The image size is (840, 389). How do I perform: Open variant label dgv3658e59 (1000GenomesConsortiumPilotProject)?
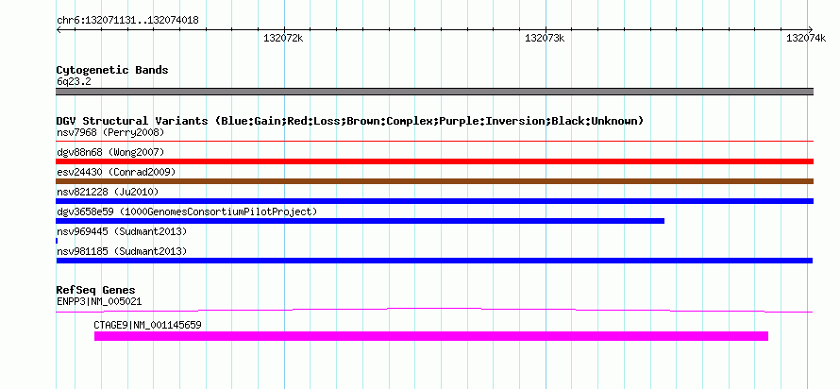(187, 211)
